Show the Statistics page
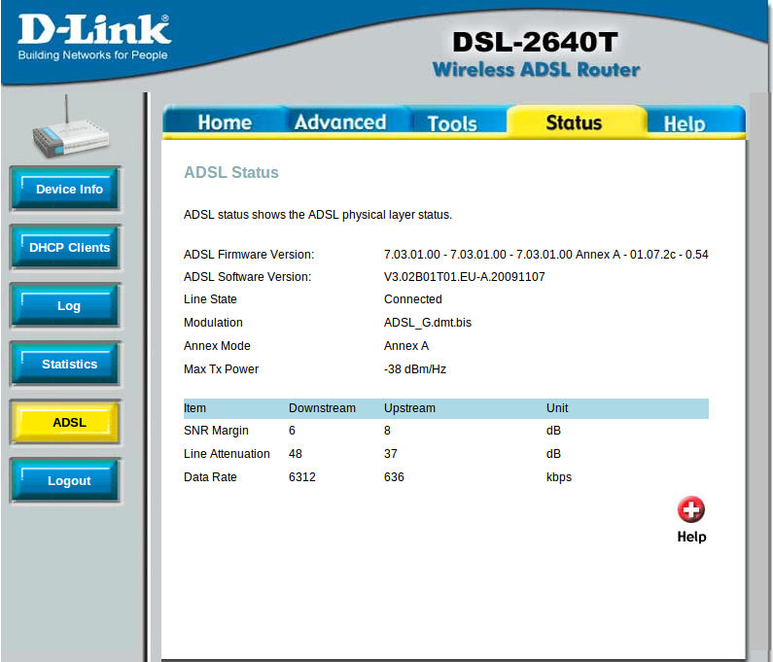This screenshot has width=773, height=662. coord(65,364)
